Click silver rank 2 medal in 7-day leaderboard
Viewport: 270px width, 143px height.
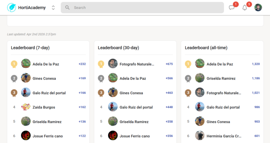[x=14, y=79]
